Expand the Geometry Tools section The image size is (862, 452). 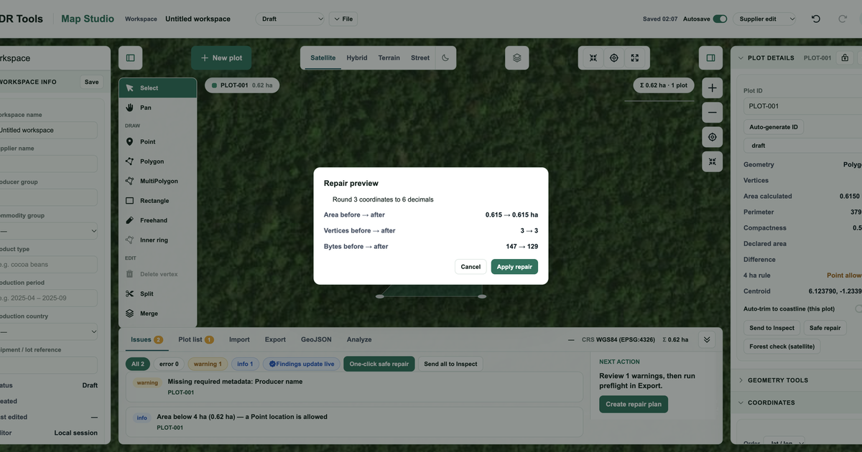click(x=778, y=380)
